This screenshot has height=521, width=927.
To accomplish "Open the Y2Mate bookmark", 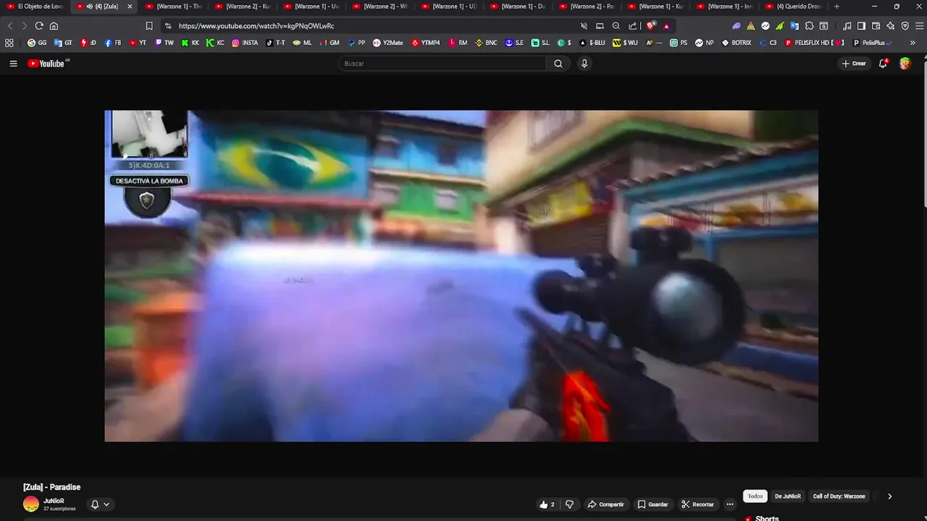I will point(387,43).
